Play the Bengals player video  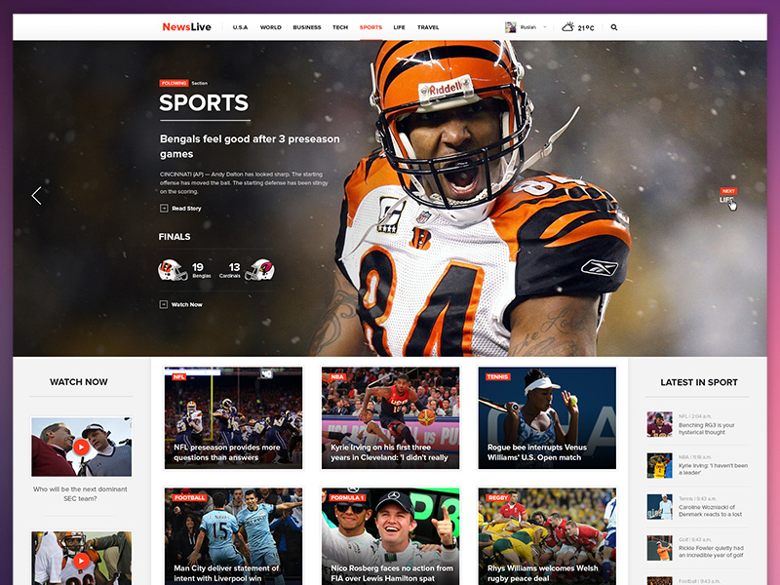tap(81, 561)
